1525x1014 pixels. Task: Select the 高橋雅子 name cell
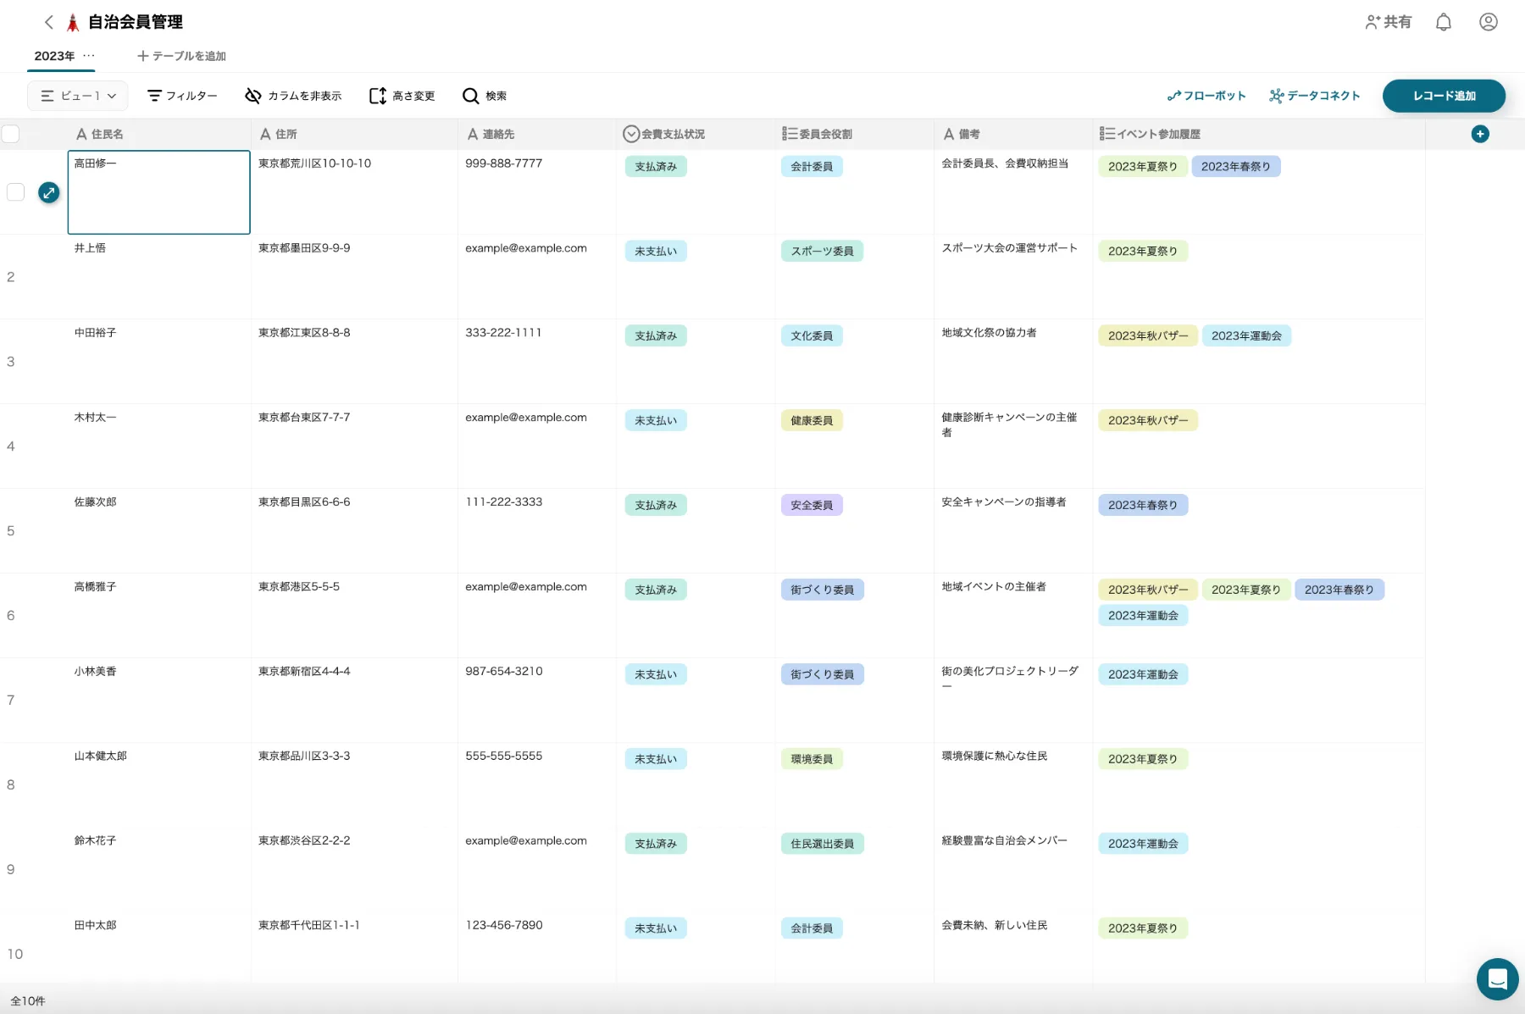coord(159,616)
